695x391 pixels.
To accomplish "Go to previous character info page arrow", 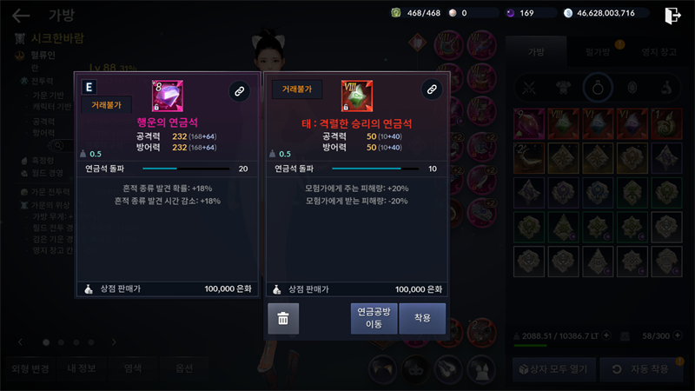I will click(20, 342).
